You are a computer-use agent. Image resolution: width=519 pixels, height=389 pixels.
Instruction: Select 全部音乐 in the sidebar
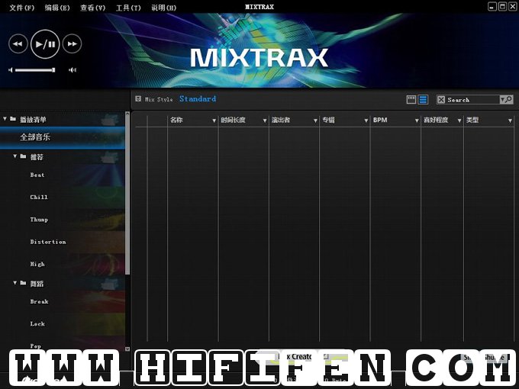(63, 137)
